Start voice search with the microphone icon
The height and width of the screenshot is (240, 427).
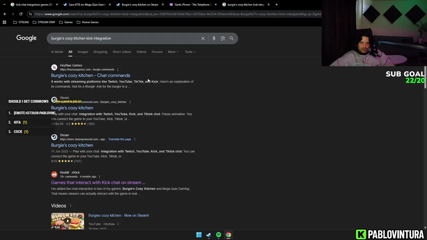(214, 38)
